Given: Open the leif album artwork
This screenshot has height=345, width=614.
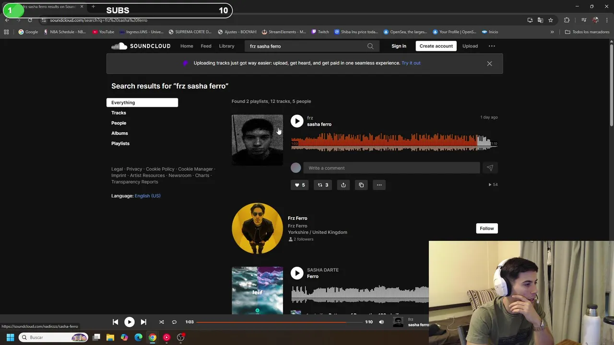Looking at the screenshot, I should point(257,290).
